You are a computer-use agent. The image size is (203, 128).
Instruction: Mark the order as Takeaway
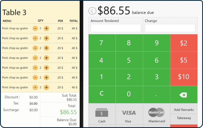tap(184, 118)
